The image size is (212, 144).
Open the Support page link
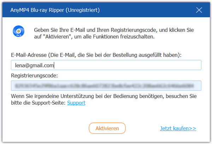click(76, 103)
